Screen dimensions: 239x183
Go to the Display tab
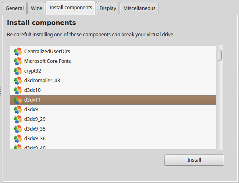[108, 8]
